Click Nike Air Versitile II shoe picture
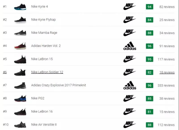The height and width of the screenshot is (130, 179). (20, 125)
